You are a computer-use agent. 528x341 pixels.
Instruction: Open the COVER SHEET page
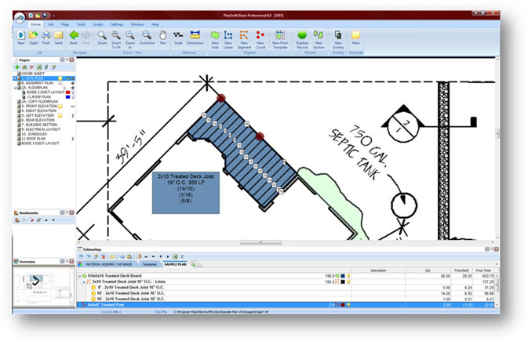[x=31, y=74]
